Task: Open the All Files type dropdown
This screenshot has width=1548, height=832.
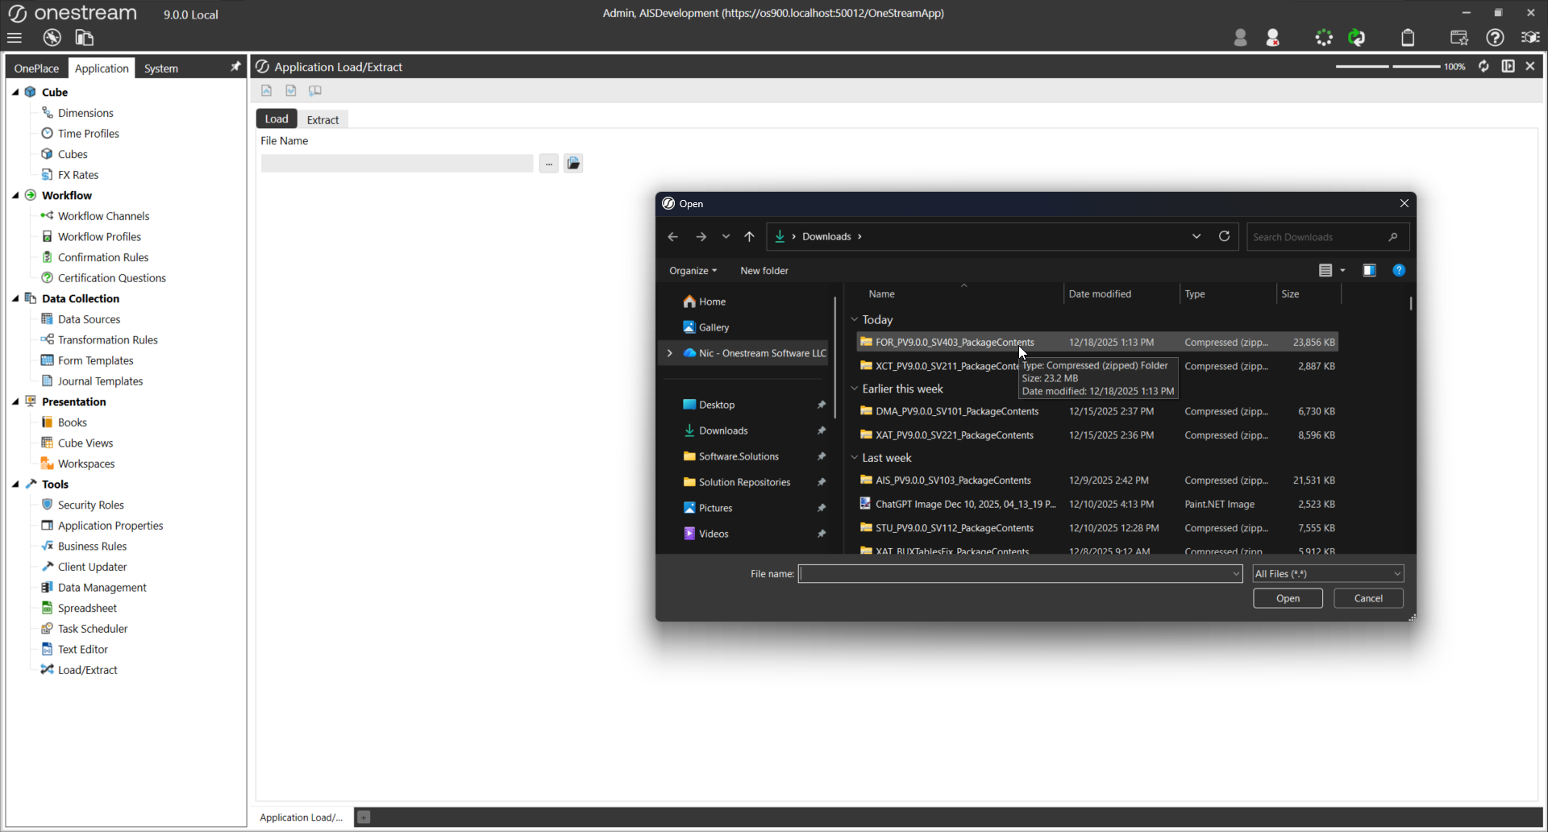Action: [x=1328, y=574]
